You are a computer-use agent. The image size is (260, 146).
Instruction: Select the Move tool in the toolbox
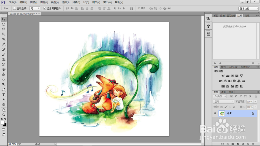(3, 19)
